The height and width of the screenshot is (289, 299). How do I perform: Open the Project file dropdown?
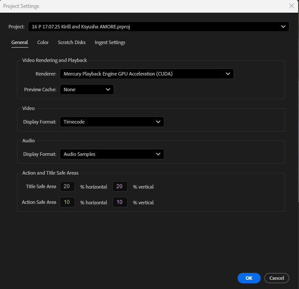click(x=153, y=27)
